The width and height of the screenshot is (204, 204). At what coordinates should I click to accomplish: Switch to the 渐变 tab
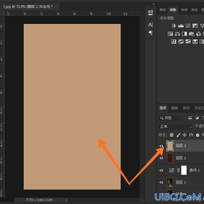(194, 10)
